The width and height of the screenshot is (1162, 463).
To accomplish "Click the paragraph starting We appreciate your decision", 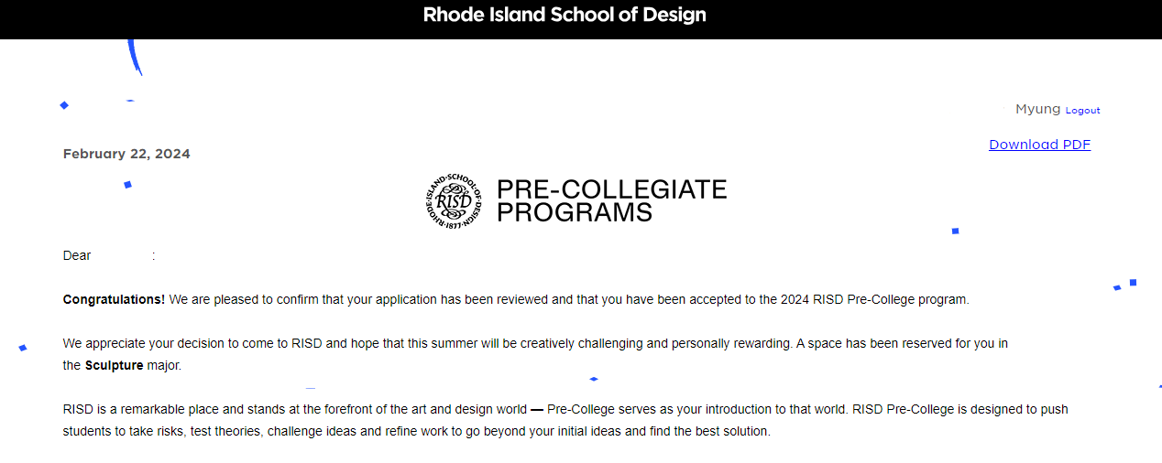I will coord(535,344).
